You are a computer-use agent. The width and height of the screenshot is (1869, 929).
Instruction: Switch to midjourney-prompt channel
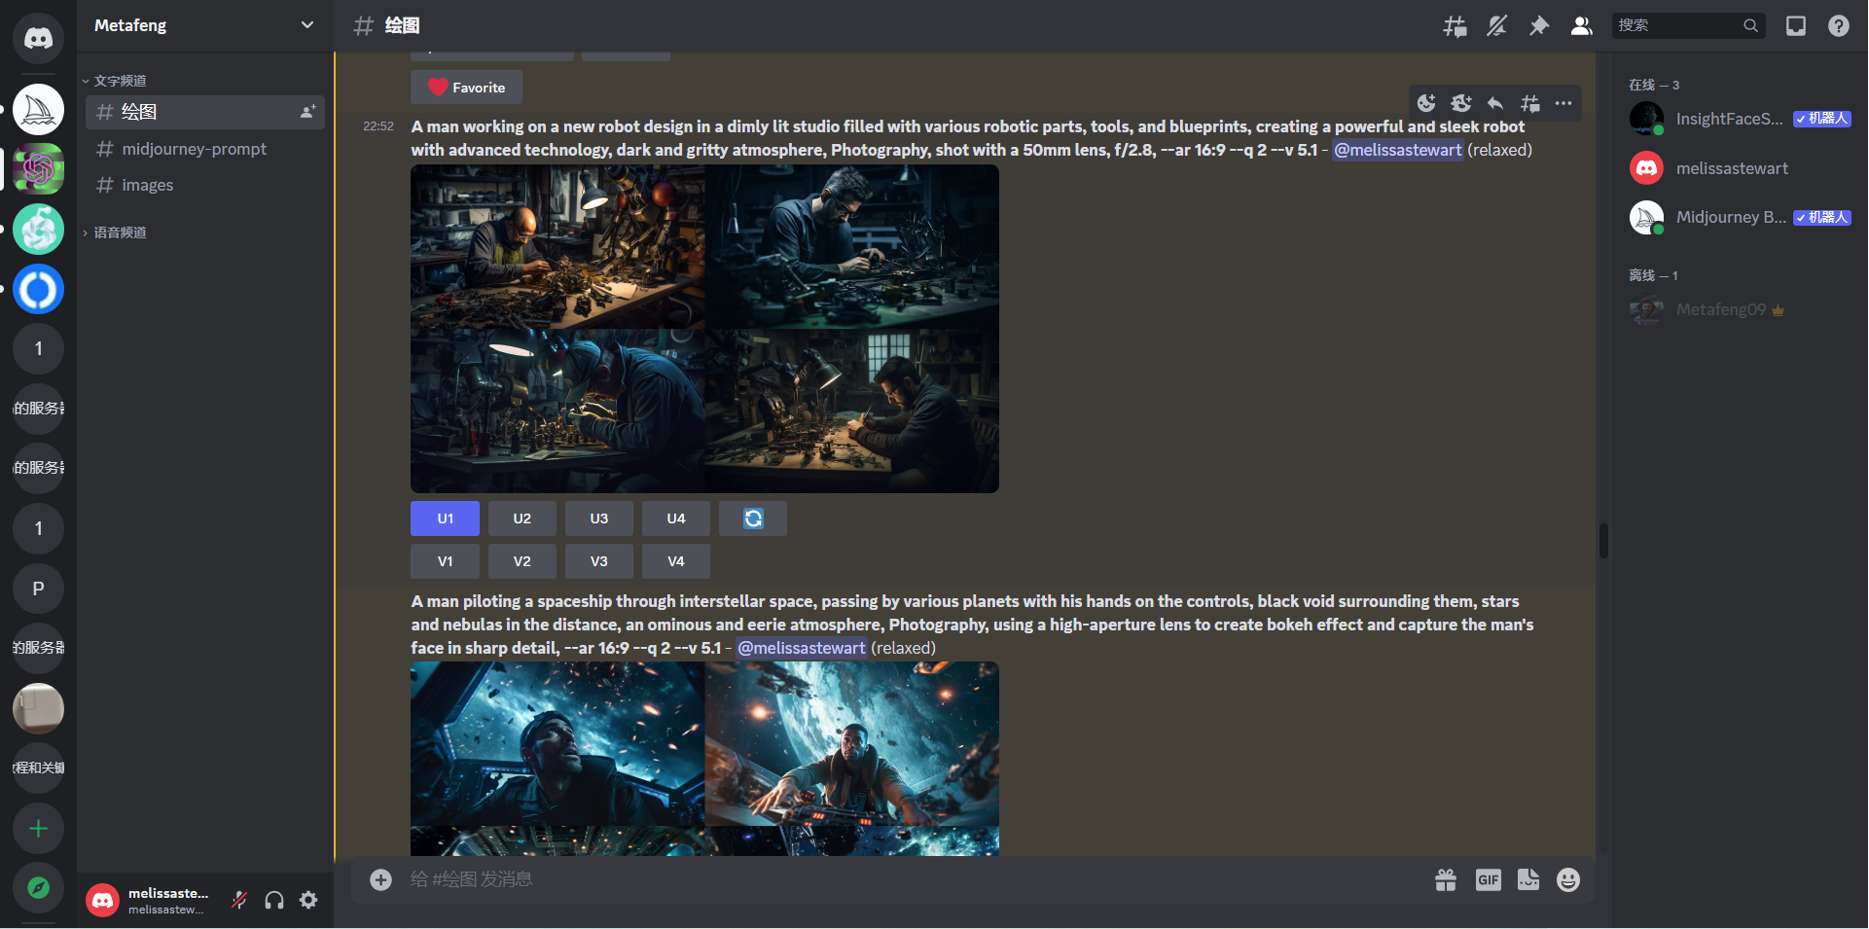click(x=205, y=149)
